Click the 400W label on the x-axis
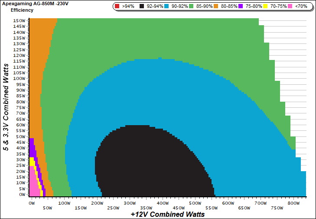 (162, 203)
